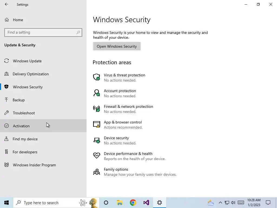Open Virus & threat protection link
This screenshot has height=208, width=277.
coord(124,75)
